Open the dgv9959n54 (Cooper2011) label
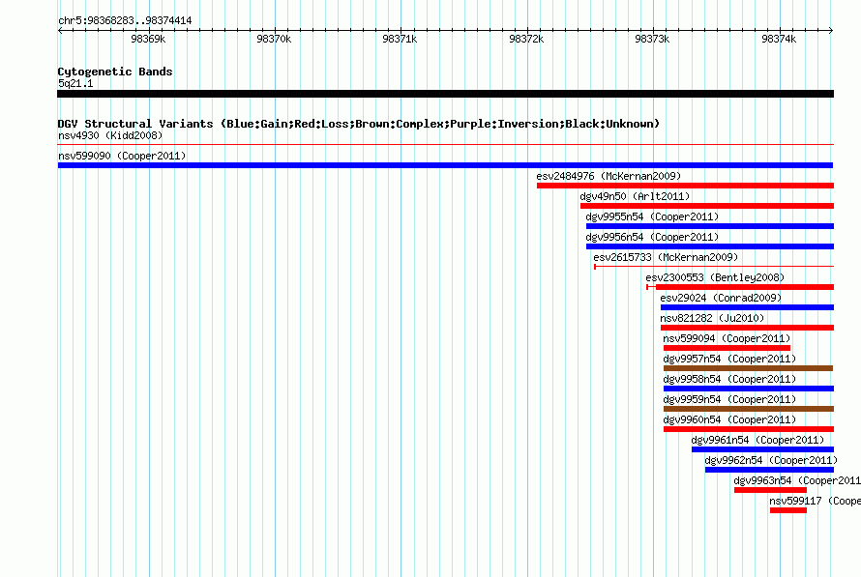 (x=729, y=399)
